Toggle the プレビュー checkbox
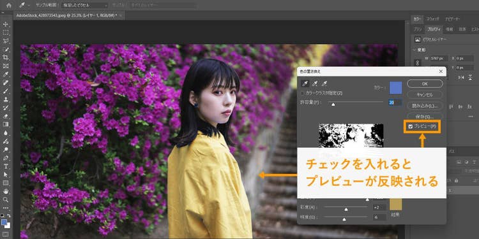The image size is (479, 239). (411, 127)
